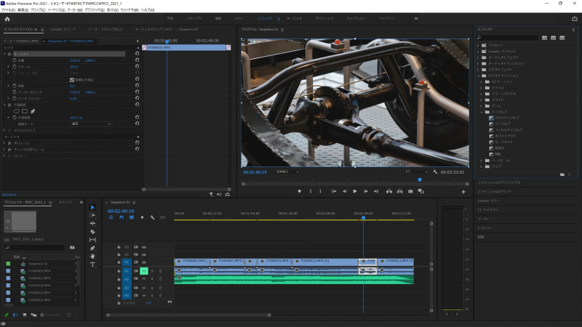Reset the Motion effect parameters
This screenshot has width=582, height=327.
(x=137, y=54)
